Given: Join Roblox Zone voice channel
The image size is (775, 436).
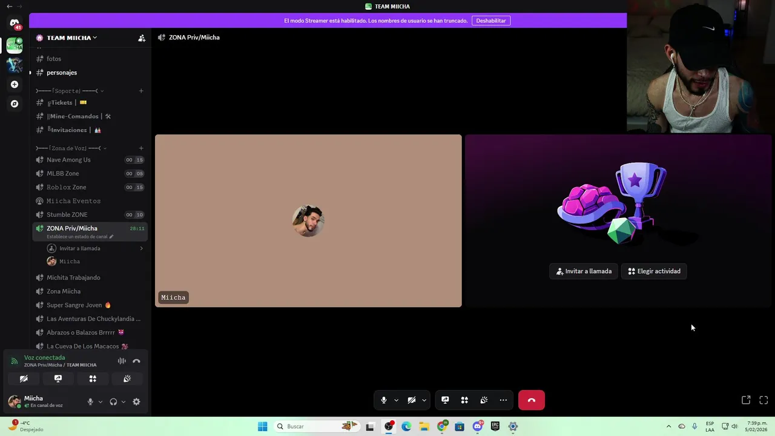Looking at the screenshot, I should [x=91, y=187].
